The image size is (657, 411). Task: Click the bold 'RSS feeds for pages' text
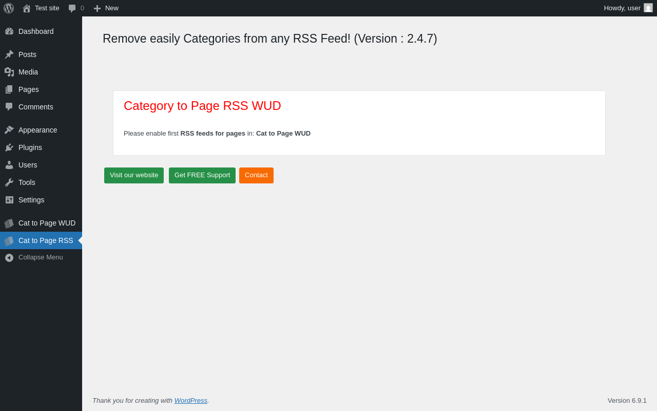213,134
